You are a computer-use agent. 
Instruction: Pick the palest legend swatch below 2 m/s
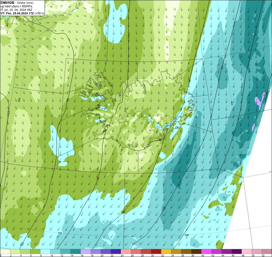5,252
